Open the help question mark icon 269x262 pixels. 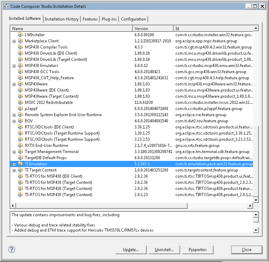coord(12,249)
